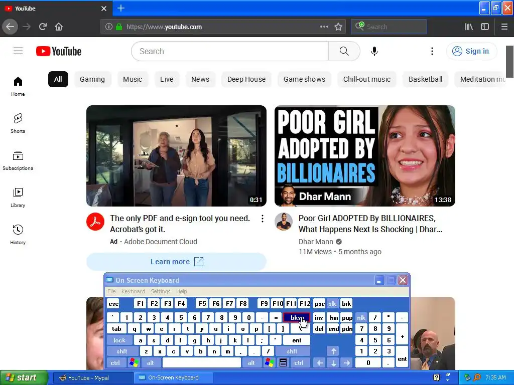The image size is (514, 385).
Task: Click the left Windows logo key on keyboard
Action: tap(134, 363)
